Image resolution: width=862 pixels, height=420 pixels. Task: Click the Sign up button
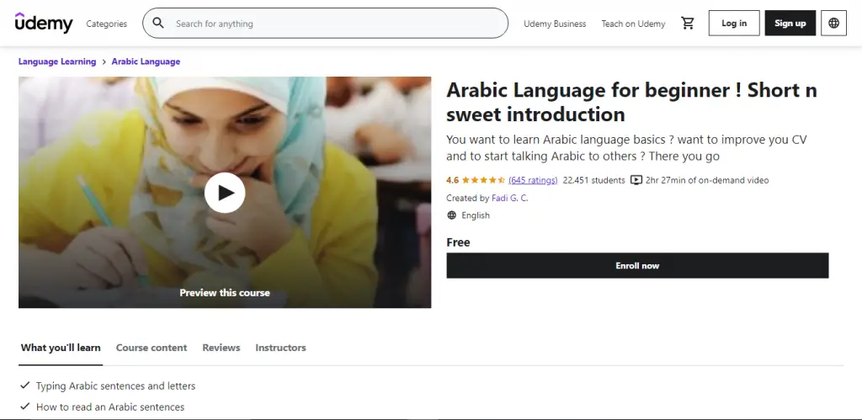click(x=790, y=24)
